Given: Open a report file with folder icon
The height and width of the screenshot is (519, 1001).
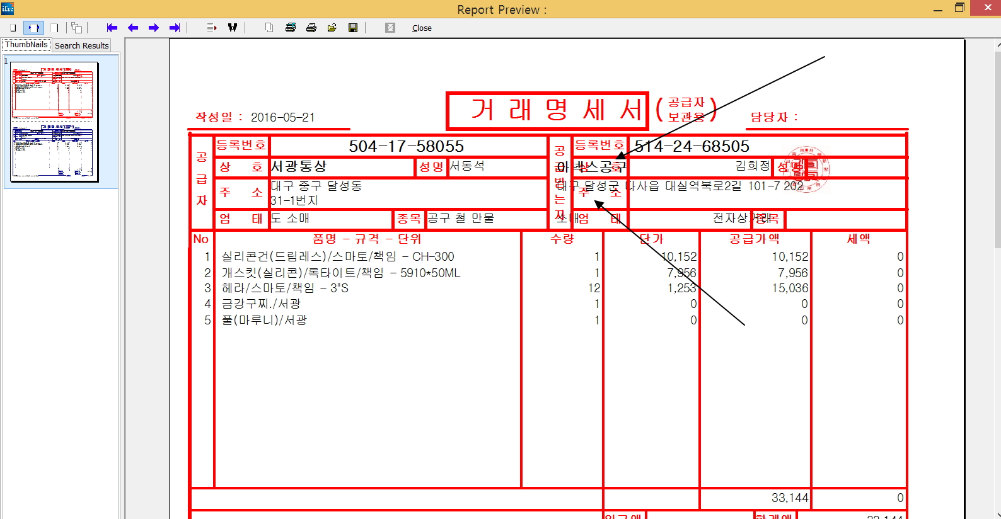Looking at the screenshot, I should coord(332,28).
